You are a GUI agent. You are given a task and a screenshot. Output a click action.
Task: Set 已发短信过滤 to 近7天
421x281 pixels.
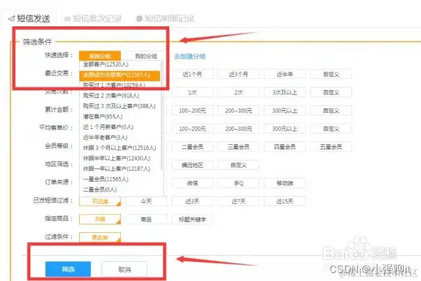coord(239,201)
